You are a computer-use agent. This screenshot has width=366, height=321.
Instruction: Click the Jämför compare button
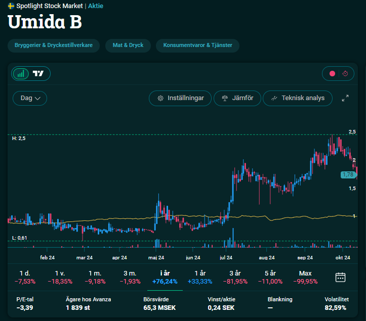point(237,98)
